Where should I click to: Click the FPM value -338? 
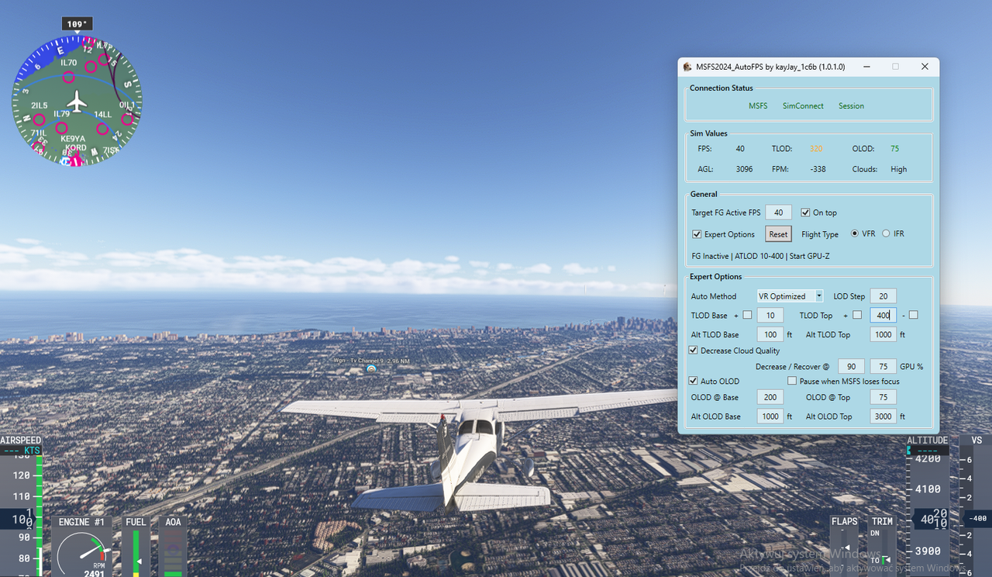tap(818, 169)
